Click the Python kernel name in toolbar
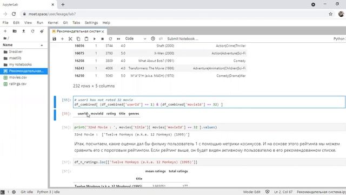 340,38
